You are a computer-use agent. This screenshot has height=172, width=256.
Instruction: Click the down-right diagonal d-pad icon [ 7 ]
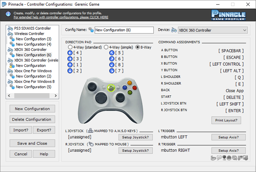pyautogui.click(x=112, y=71)
